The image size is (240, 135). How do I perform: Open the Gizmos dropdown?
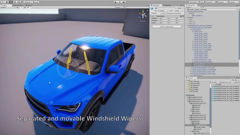pyautogui.click(x=119, y=7)
